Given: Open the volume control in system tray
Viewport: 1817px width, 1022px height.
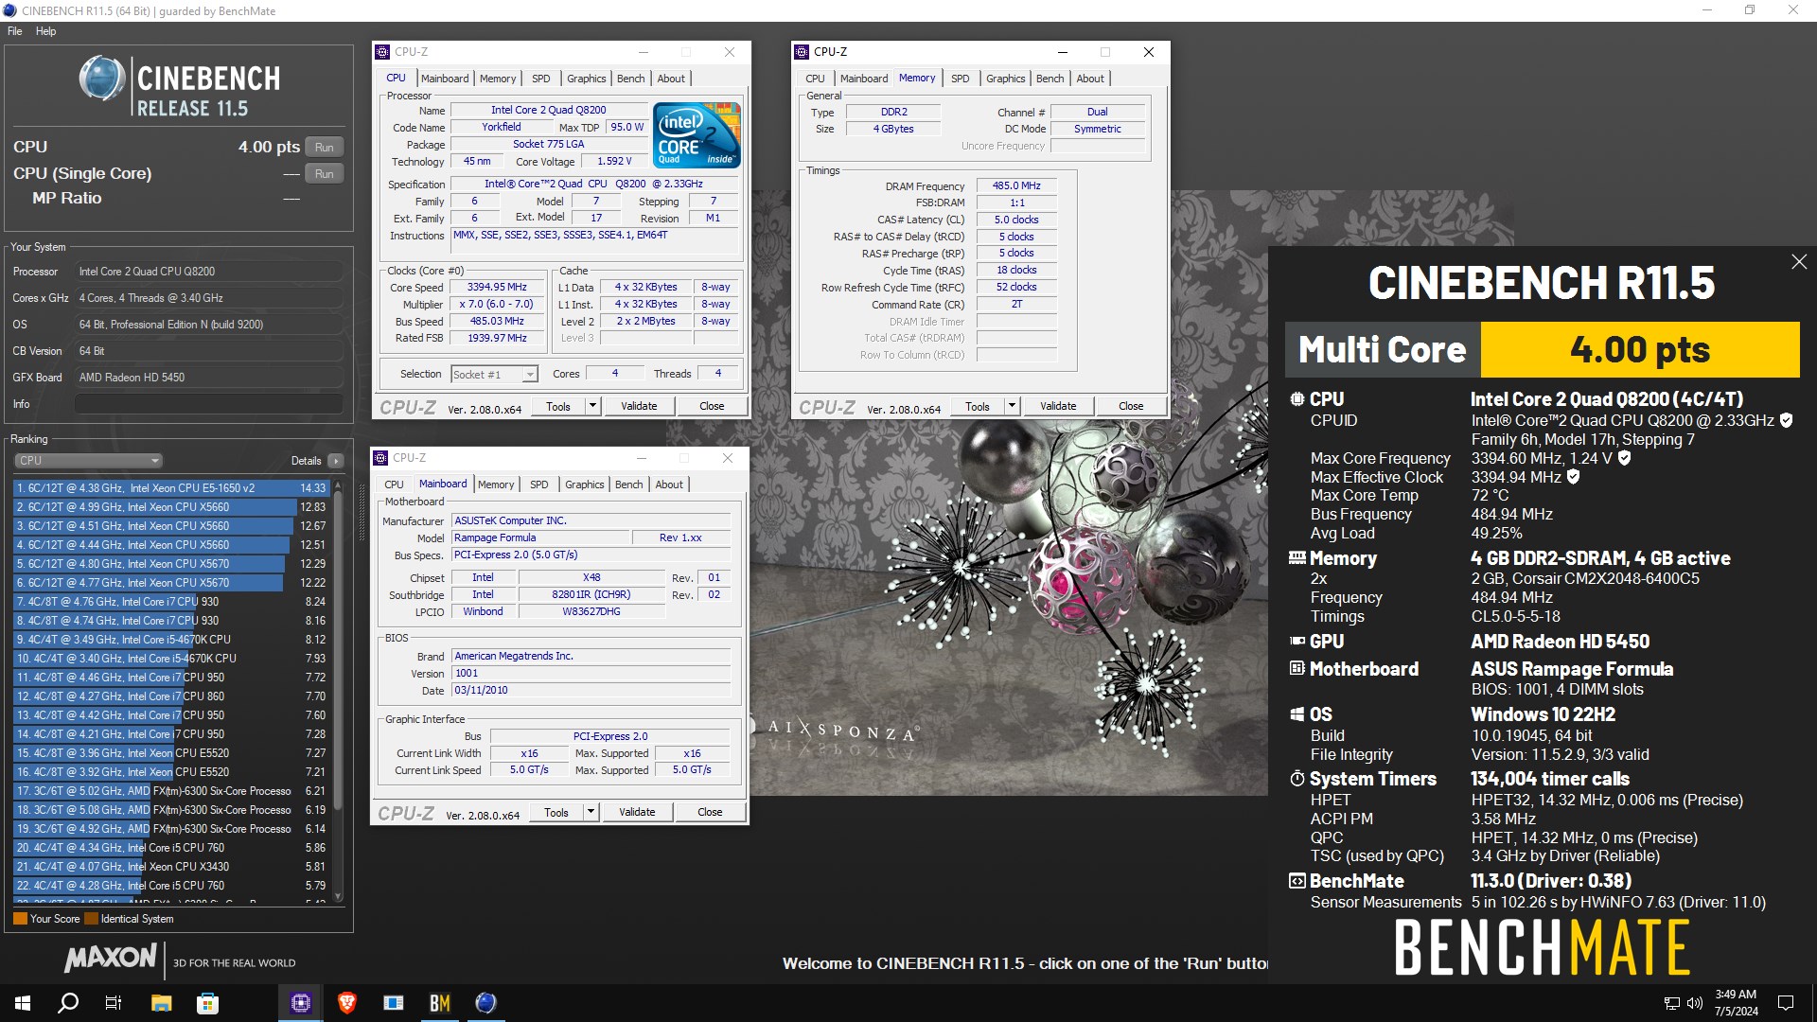Looking at the screenshot, I should (1694, 1003).
